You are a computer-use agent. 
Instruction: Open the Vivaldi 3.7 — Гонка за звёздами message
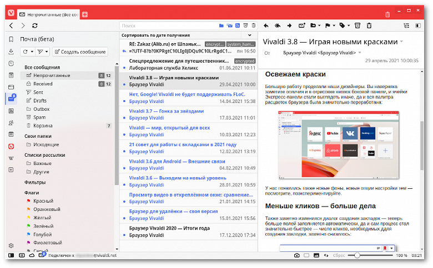189,114
